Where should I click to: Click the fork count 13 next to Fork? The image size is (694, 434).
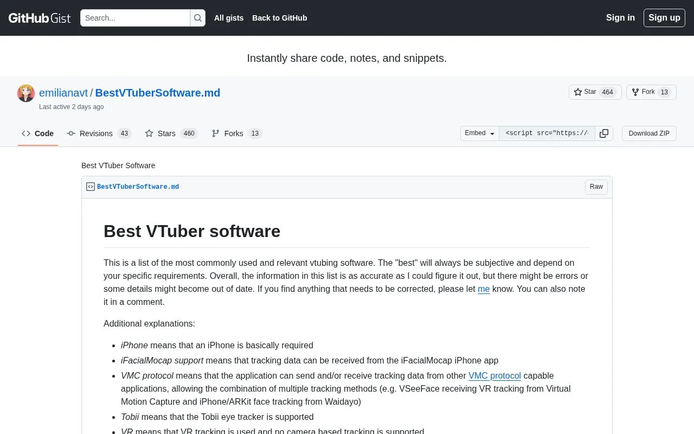point(664,92)
